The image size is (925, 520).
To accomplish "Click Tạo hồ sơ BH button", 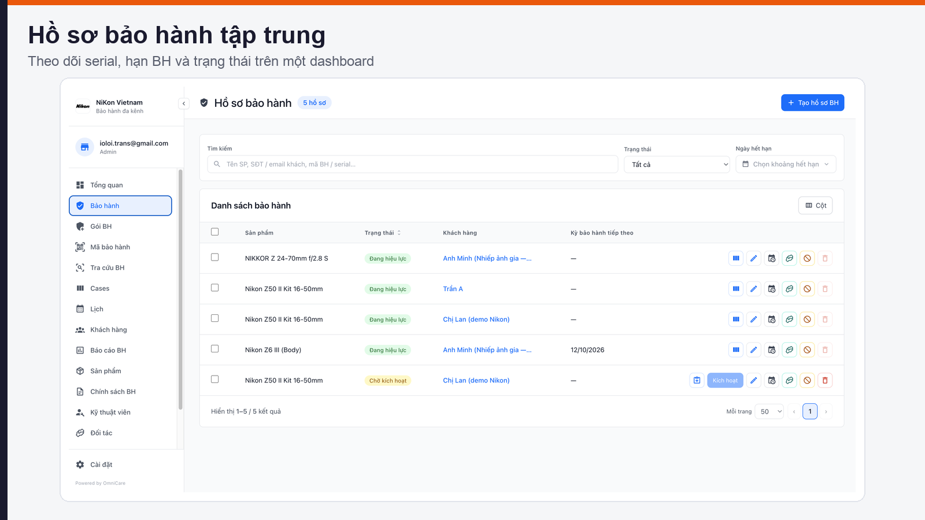I will [x=812, y=103].
